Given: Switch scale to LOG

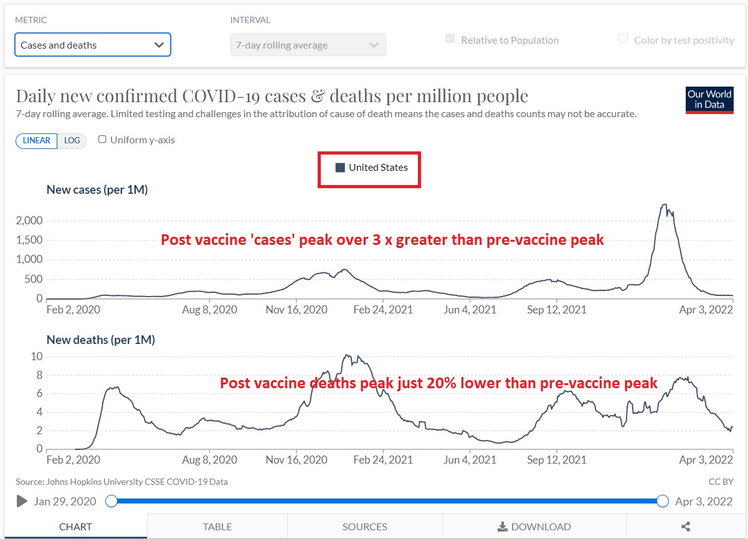Looking at the screenshot, I should tap(72, 140).
